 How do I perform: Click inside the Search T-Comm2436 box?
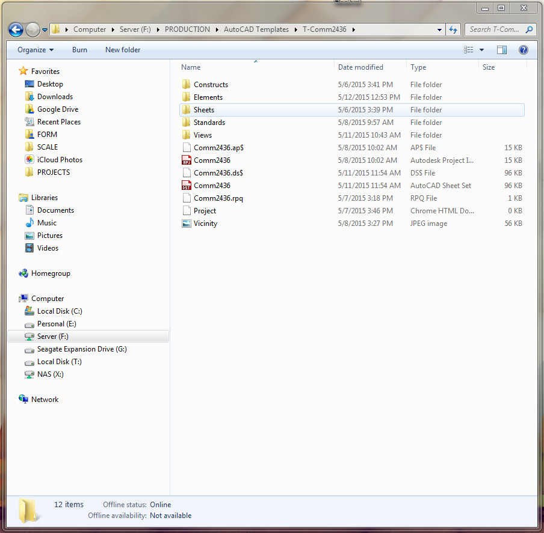point(495,29)
